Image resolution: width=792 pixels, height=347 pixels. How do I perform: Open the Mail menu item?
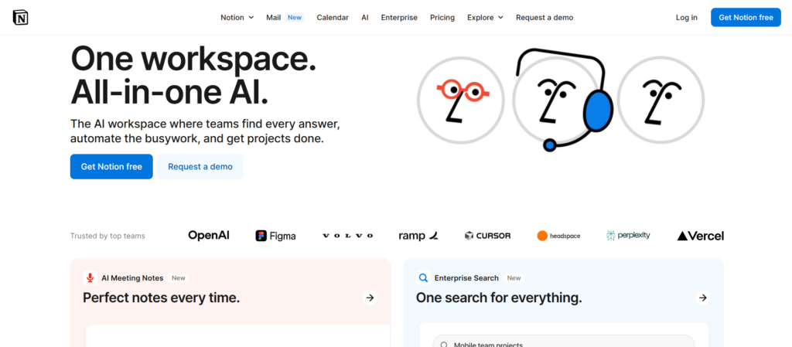tap(274, 18)
